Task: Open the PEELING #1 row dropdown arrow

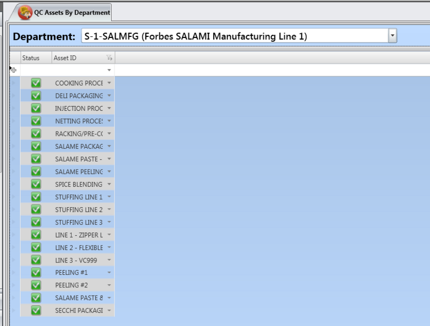Action: [109, 272]
